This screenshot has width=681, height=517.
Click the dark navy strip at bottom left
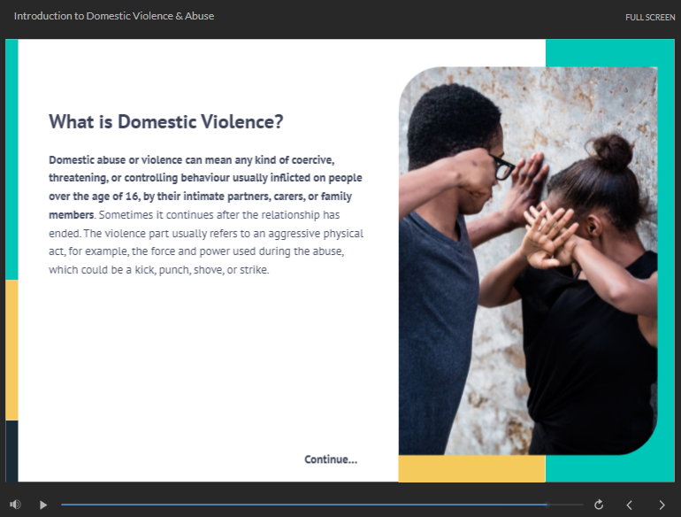tap(11, 451)
